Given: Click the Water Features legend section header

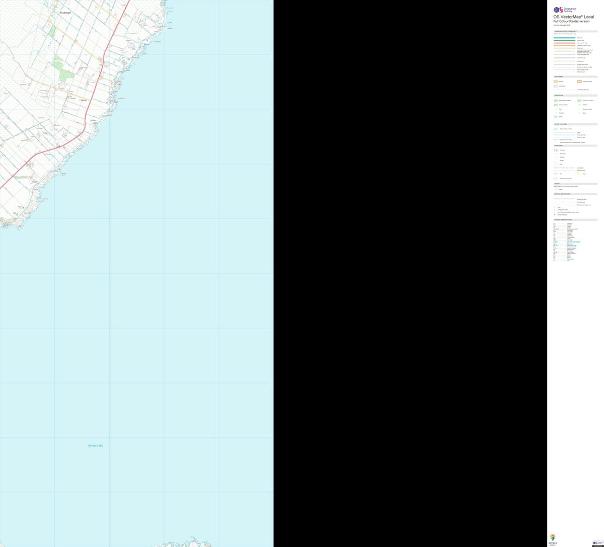Looking at the screenshot, I should click(x=575, y=124).
